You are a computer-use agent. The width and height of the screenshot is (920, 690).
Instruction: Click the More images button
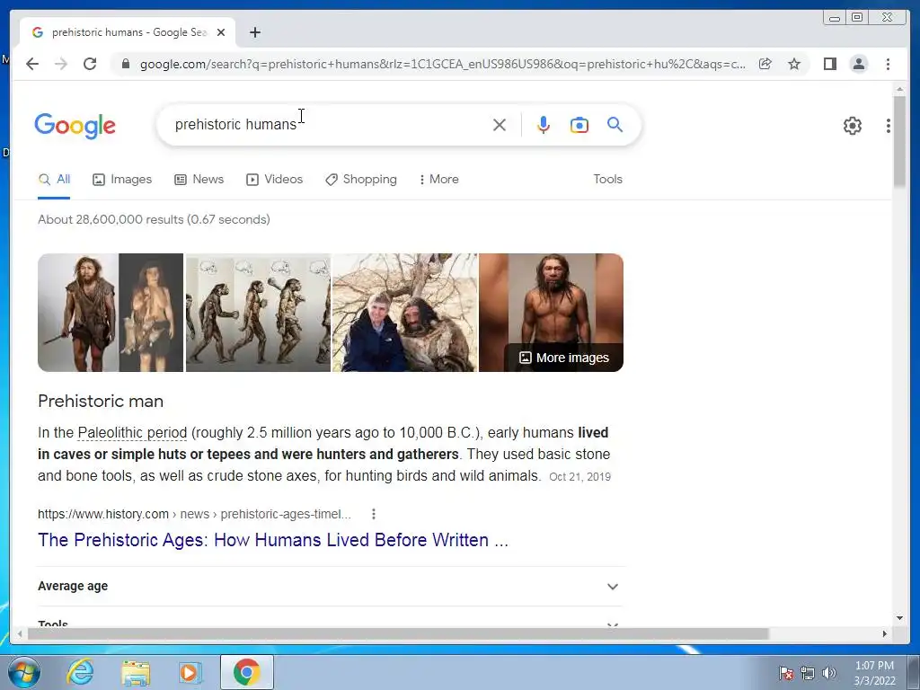tap(564, 358)
